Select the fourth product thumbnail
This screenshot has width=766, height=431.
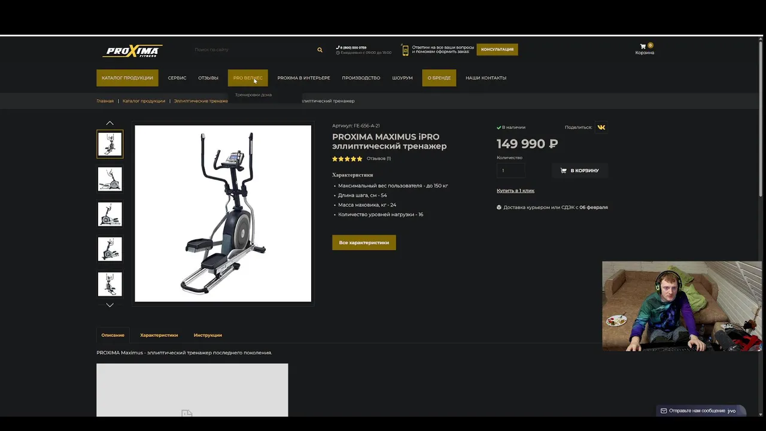point(110,249)
